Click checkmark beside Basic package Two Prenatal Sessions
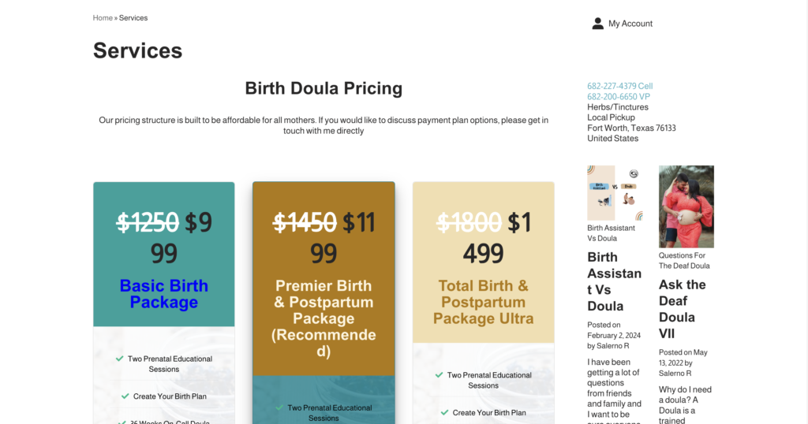Viewport: 808px width, 424px height. tap(119, 359)
